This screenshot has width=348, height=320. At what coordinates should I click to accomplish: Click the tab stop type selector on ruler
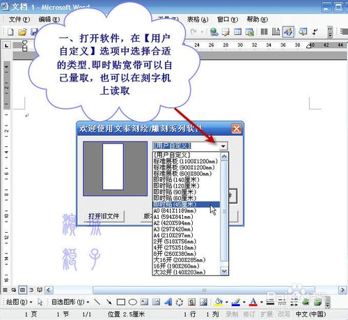pos(7,45)
